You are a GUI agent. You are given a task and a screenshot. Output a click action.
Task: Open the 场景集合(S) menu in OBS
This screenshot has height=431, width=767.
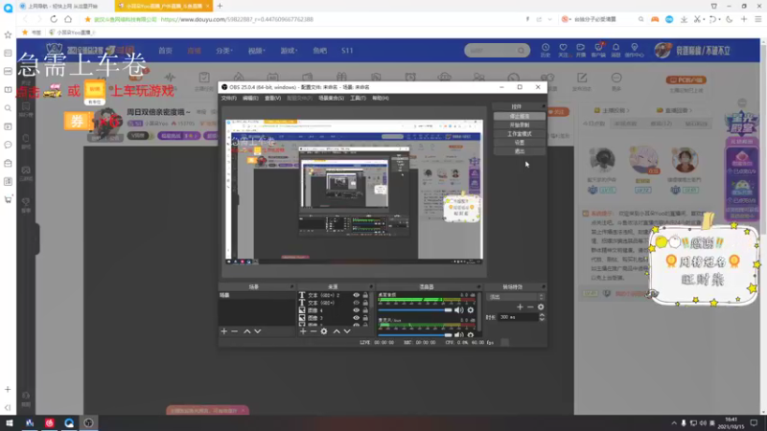331,99
